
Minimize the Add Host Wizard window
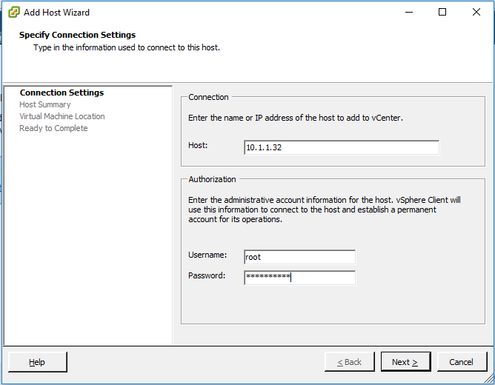[409, 12]
